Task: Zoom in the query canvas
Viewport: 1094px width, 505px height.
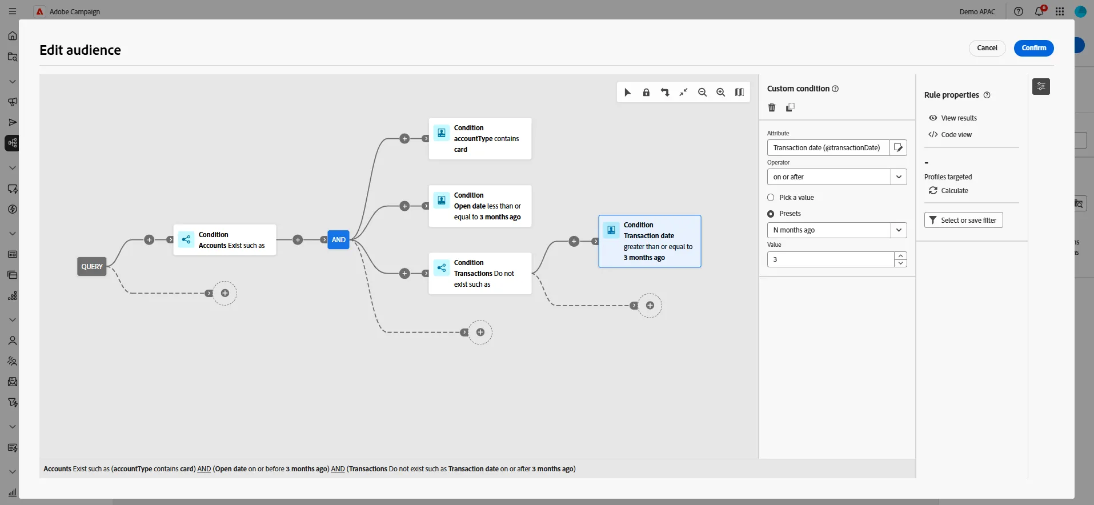Action: [x=721, y=93]
